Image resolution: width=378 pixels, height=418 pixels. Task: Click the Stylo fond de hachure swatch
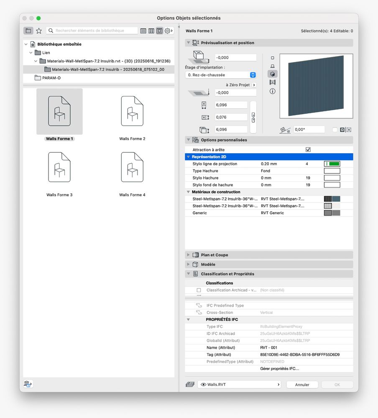pos(332,185)
